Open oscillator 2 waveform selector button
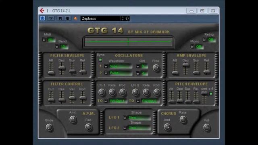The image size is (258, 145). tap(106, 72)
